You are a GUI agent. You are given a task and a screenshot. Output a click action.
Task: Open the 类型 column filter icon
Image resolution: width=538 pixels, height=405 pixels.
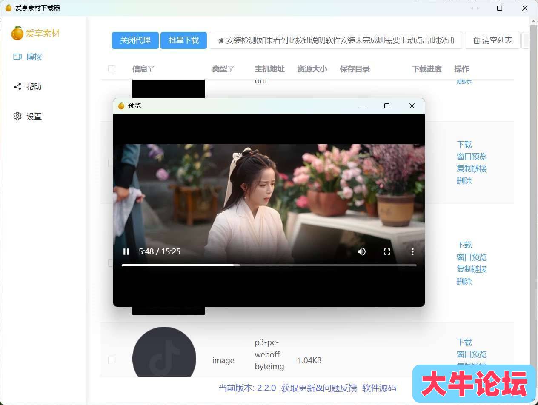(231, 69)
